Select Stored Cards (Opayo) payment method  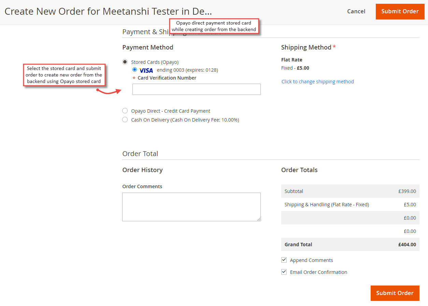[x=125, y=62]
